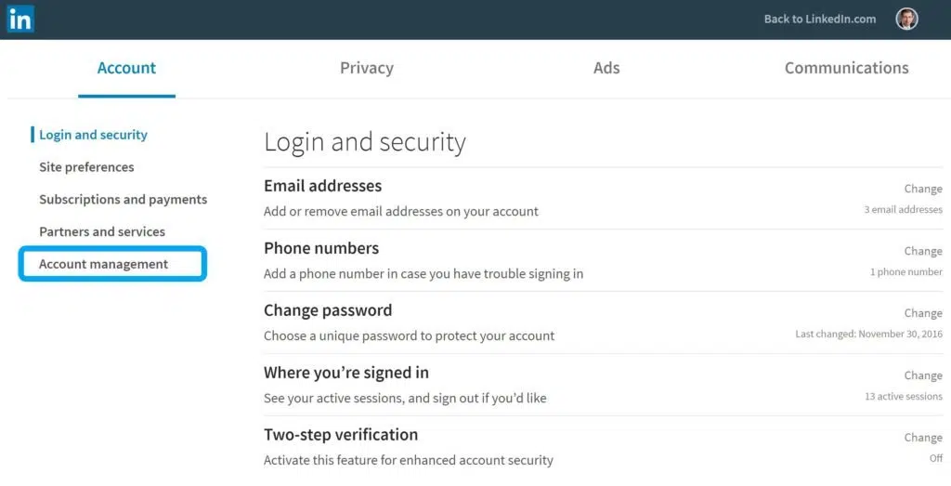Click Change for Two-step verification

point(923,438)
